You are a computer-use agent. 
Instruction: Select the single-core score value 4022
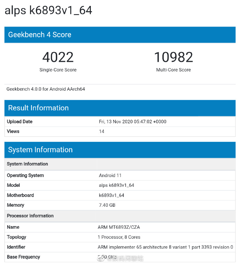[x=58, y=57]
